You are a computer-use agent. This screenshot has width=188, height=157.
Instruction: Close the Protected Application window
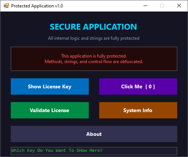(x=179, y=6)
